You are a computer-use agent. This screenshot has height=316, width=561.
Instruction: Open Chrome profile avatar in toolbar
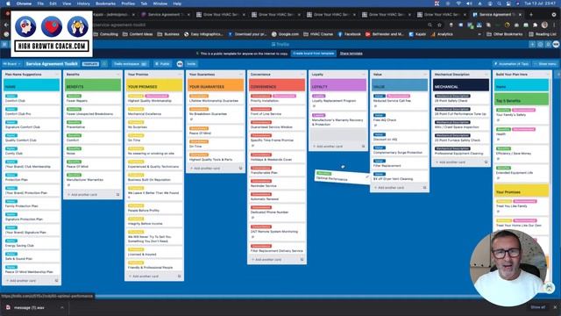pyautogui.click(x=544, y=25)
